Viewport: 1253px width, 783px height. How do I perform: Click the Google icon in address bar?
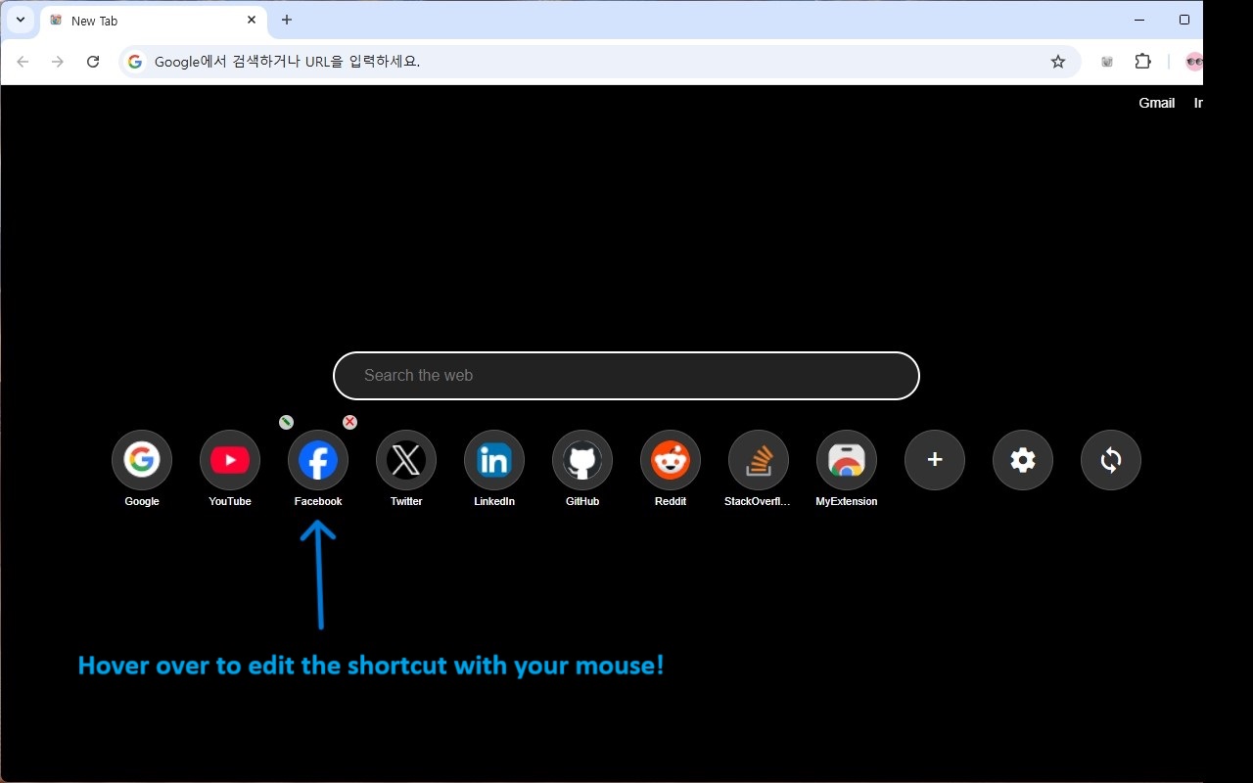click(135, 62)
